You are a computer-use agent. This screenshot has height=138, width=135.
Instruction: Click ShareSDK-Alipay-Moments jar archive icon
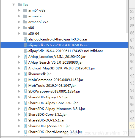point(25,109)
